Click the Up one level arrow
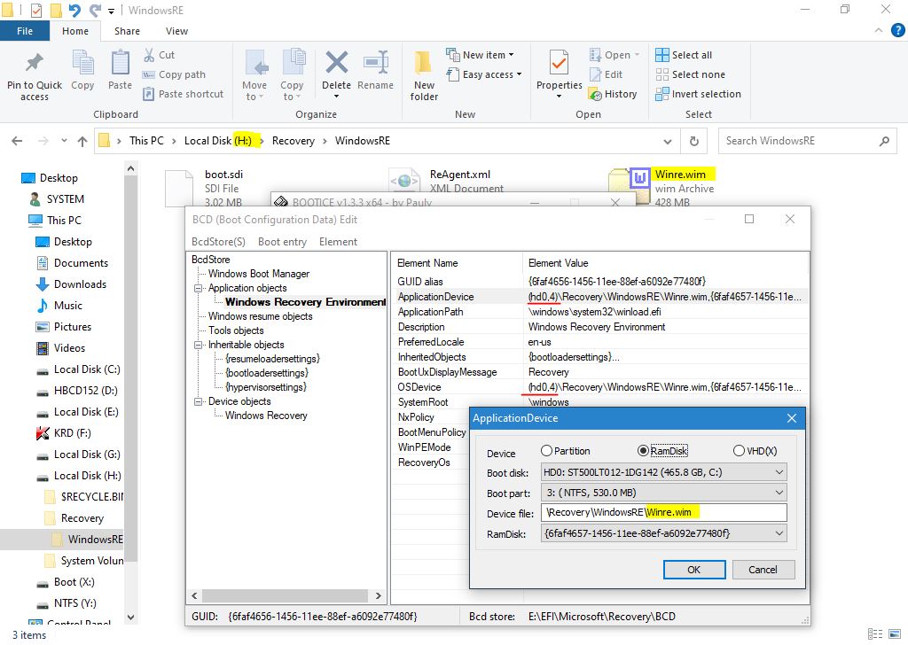This screenshot has height=645, width=908. 82,141
